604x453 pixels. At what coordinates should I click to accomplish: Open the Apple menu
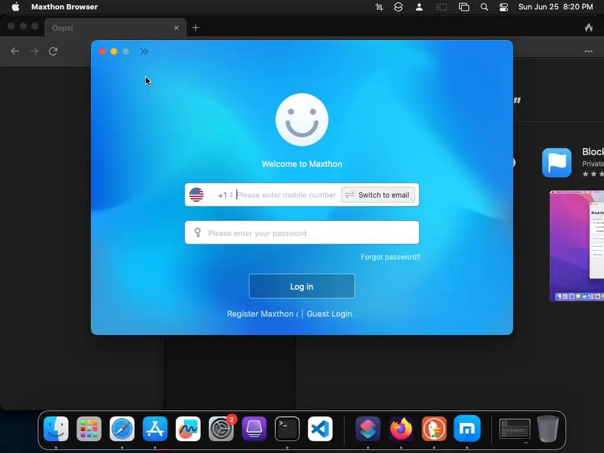15,7
